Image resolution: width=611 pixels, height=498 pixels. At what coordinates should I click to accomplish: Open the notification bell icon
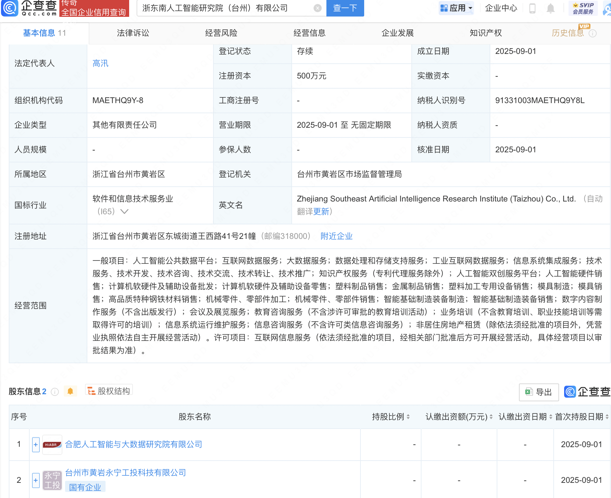pyautogui.click(x=550, y=8)
